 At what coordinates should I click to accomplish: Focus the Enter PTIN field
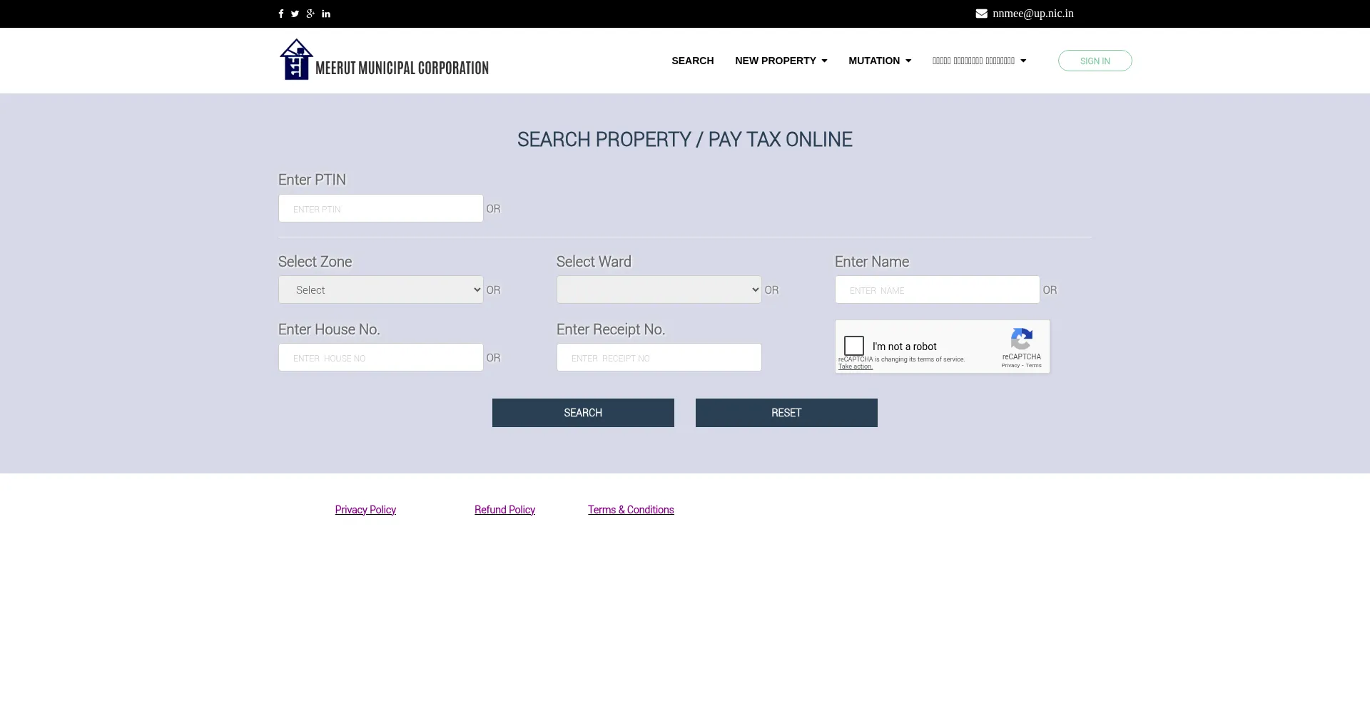[380, 208]
